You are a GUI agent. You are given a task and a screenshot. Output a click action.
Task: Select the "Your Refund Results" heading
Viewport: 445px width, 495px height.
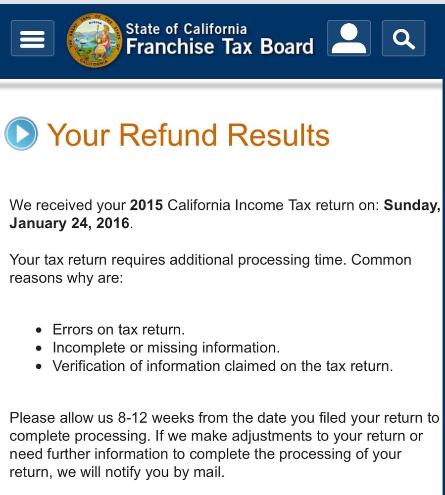click(x=188, y=135)
